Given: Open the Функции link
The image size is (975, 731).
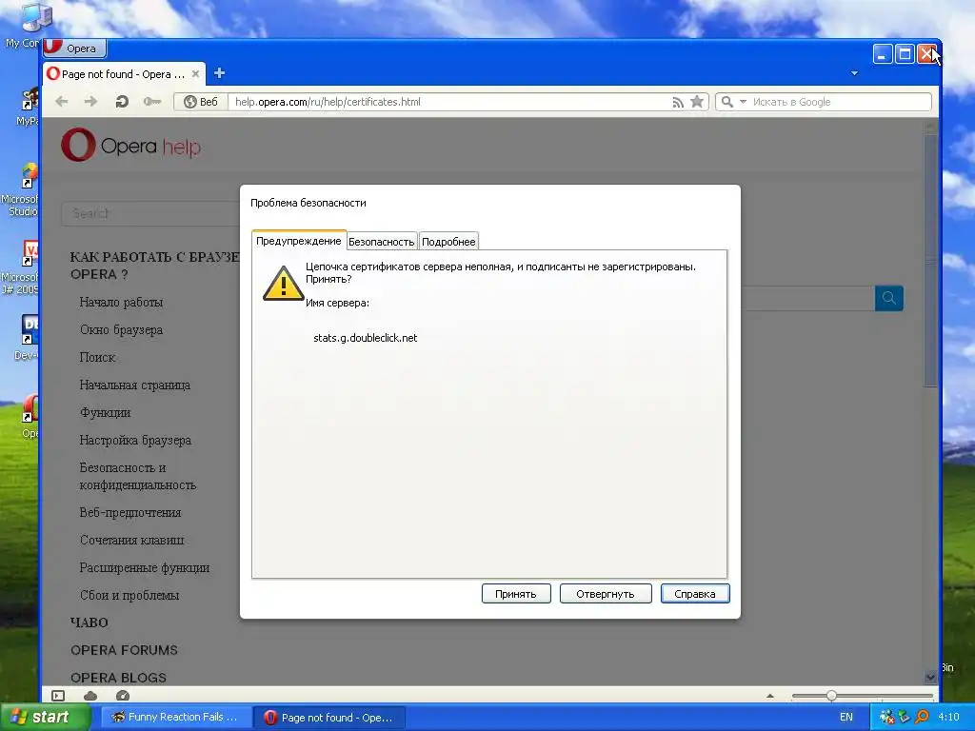Looking at the screenshot, I should tap(105, 412).
